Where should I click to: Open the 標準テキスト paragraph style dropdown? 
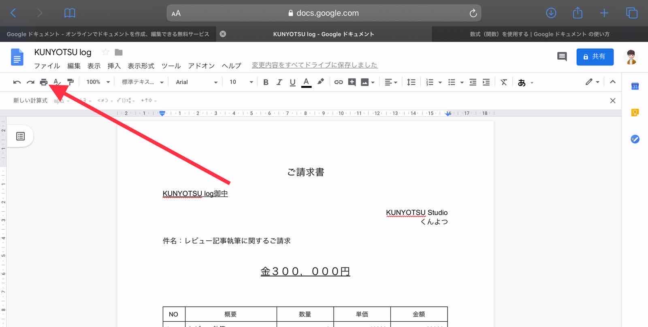(143, 82)
